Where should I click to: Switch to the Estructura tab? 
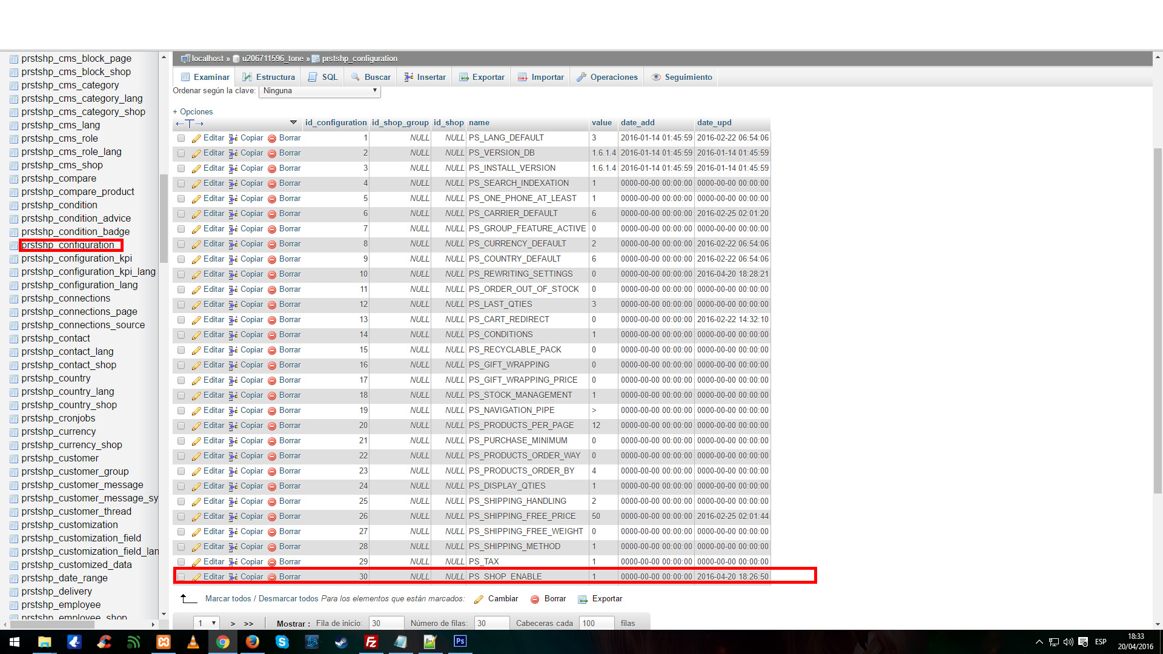[x=268, y=78]
